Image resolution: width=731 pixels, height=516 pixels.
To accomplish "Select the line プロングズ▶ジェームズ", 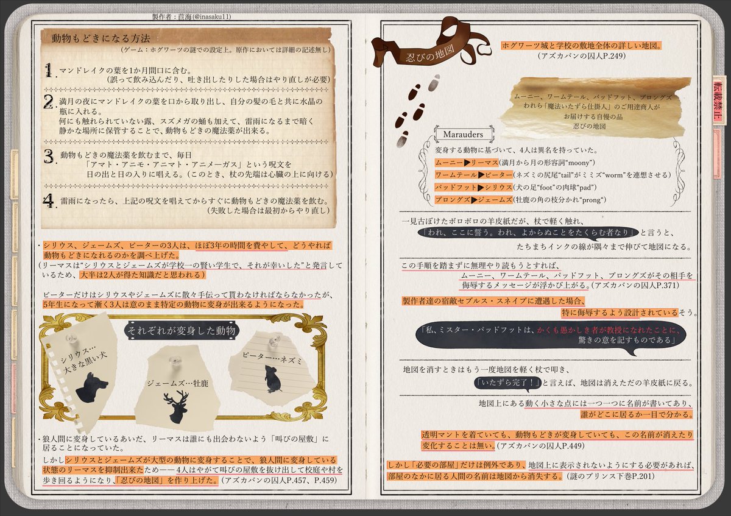I will (474, 199).
